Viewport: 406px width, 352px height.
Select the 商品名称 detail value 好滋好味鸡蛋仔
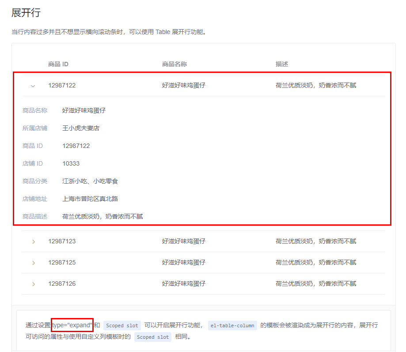83,110
